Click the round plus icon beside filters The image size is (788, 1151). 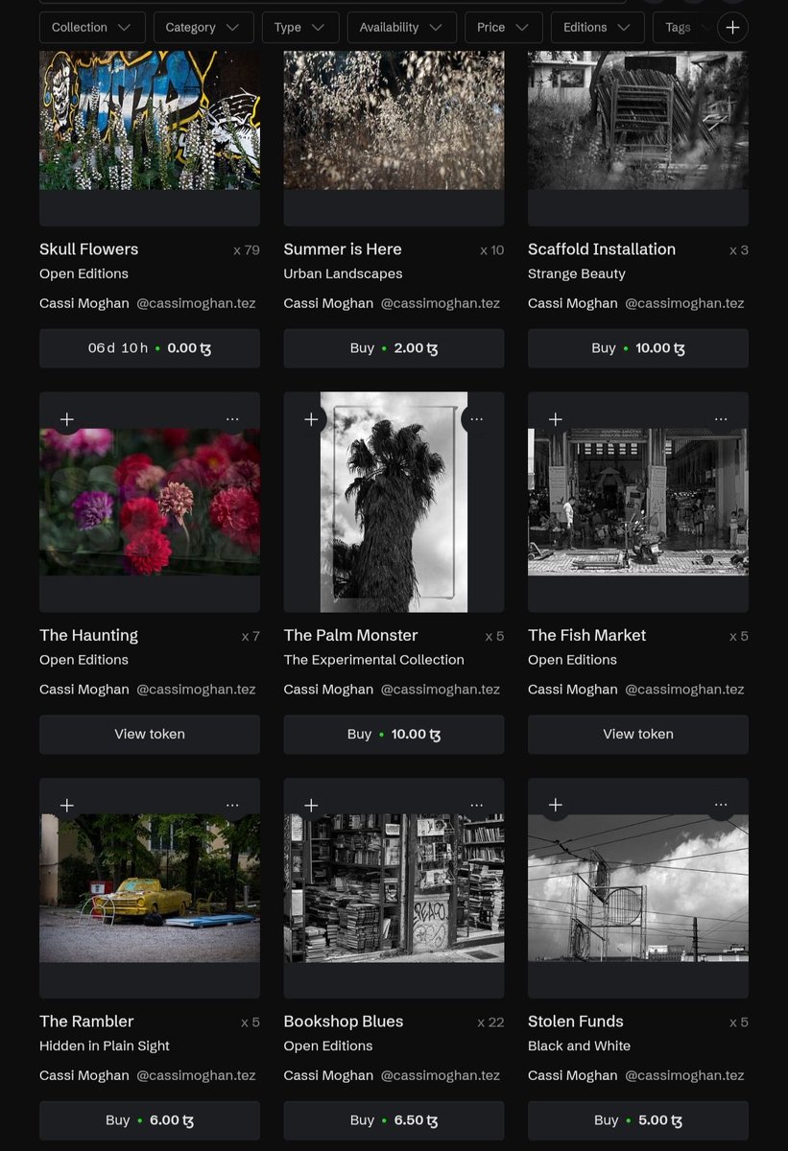(x=732, y=27)
